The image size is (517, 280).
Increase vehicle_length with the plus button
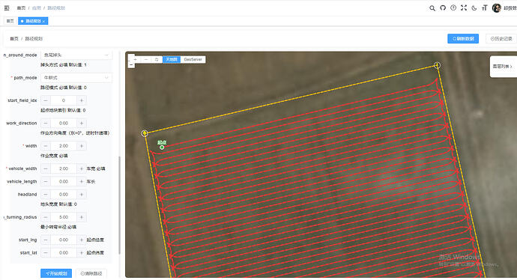(x=82, y=181)
